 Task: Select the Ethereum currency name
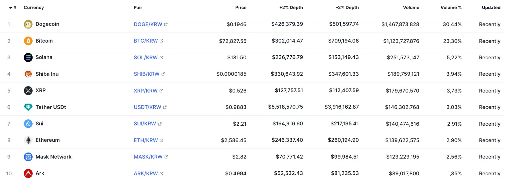tap(48, 140)
